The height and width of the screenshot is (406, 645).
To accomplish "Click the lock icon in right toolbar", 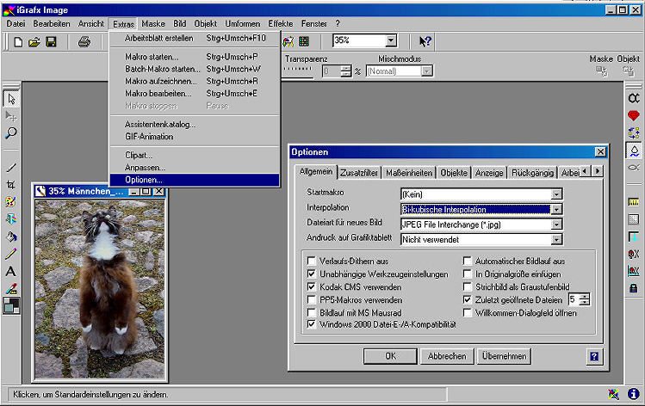I will coord(634,289).
